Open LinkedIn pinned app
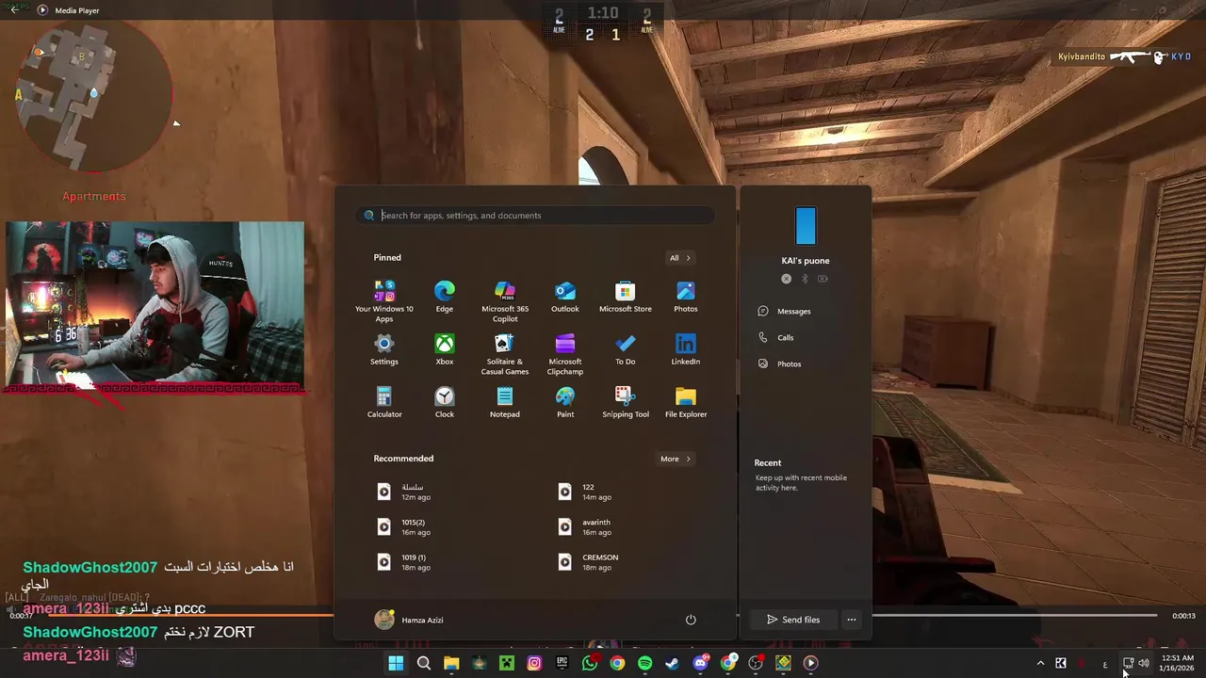 (686, 349)
